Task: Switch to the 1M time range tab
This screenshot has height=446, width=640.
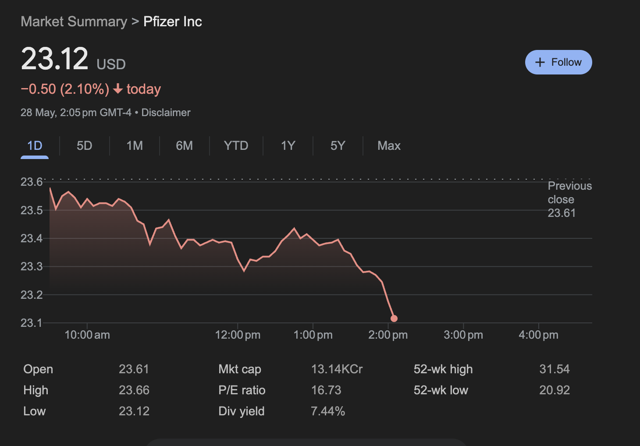Action: click(135, 145)
